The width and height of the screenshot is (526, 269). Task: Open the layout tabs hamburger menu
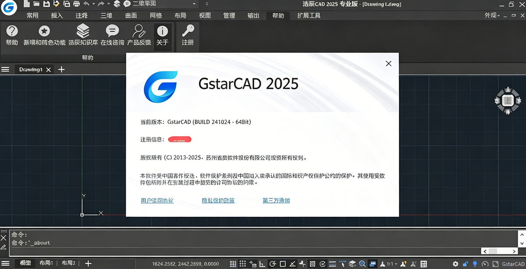pos(6,263)
